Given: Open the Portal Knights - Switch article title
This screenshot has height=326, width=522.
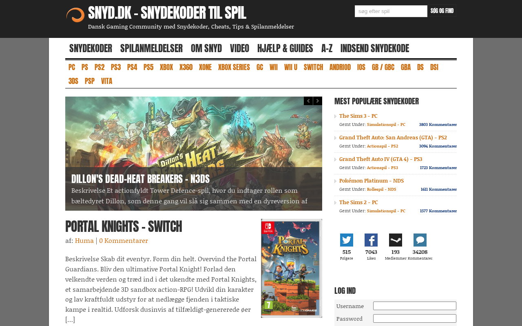Looking at the screenshot, I should pos(124,227).
